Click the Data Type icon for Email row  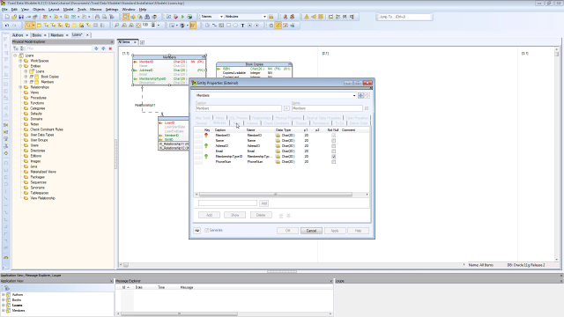tap(278, 151)
